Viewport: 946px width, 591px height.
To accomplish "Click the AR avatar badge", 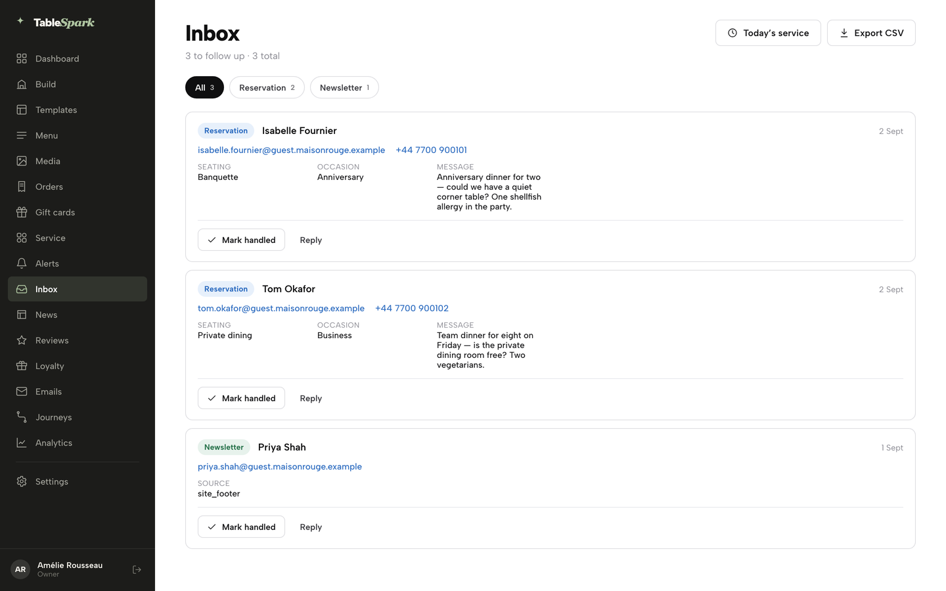I will tap(20, 569).
